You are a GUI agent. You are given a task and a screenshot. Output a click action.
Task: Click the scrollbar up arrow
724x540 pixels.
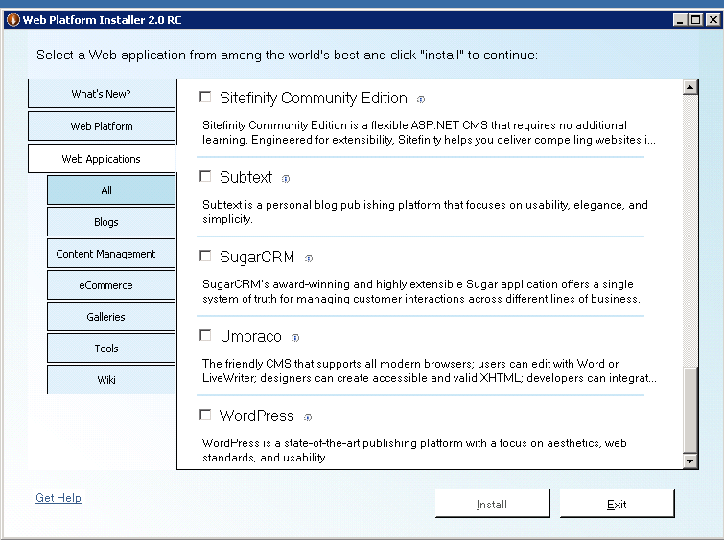pos(689,87)
